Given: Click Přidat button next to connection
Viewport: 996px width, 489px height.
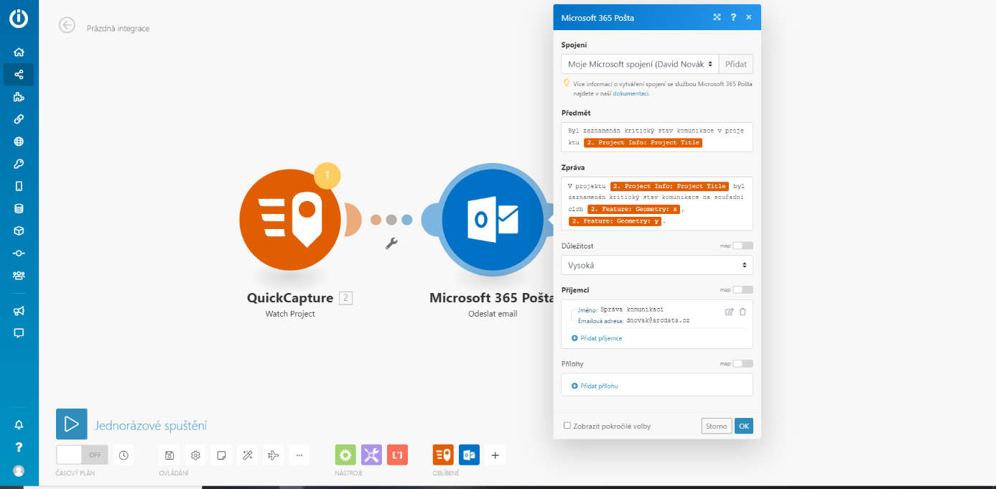Looking at the screenshot, I should (x=736, y=64).
